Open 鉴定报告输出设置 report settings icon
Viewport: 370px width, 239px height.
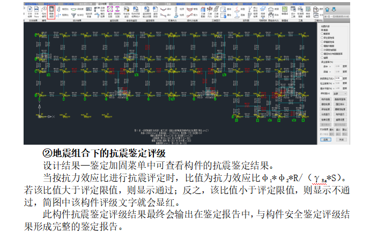tap(146, 12)
